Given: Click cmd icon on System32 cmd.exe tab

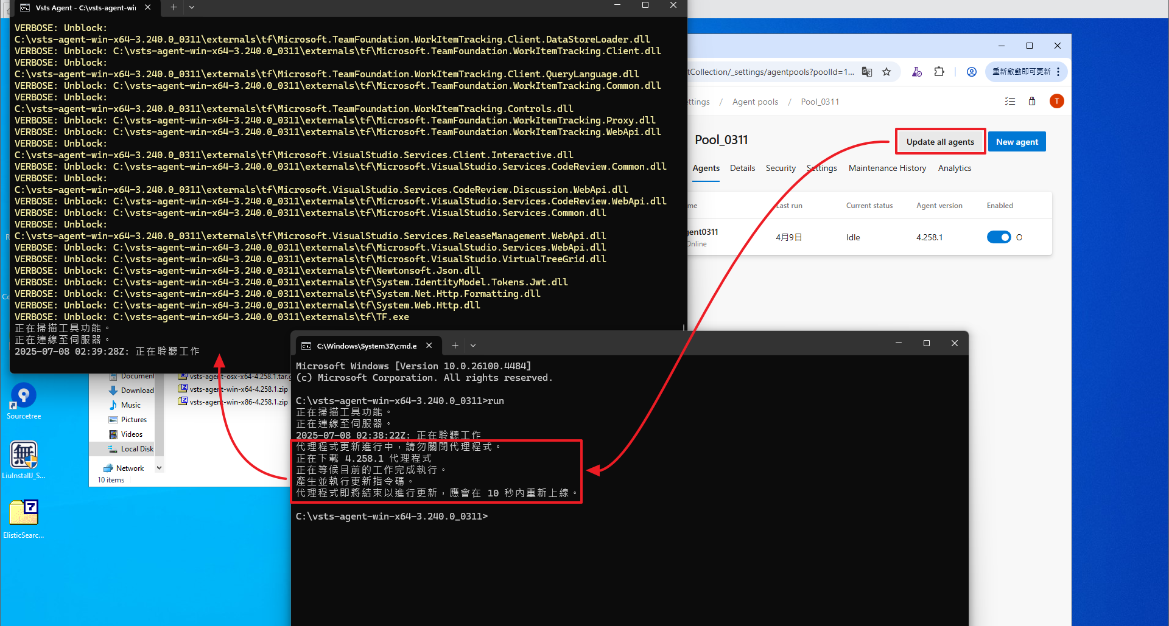Looking at the screenshot, I should pyautogui.click(x=306, y=346).
